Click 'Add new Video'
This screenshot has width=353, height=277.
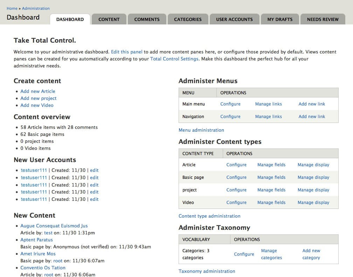point(37,105)
